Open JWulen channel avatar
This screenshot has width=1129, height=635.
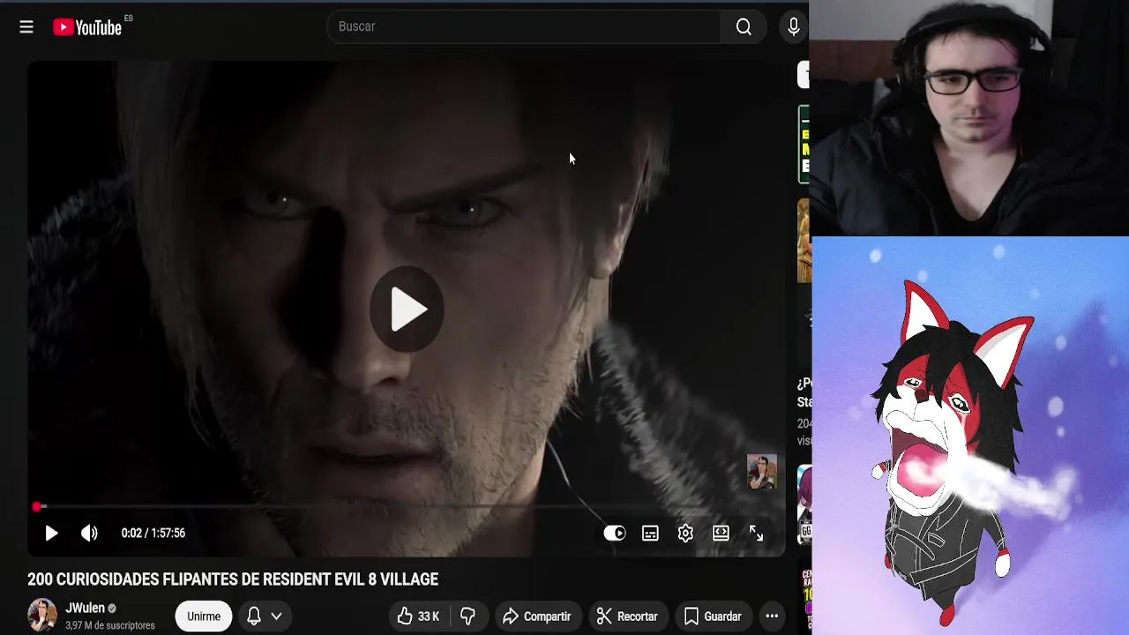(x=41, y=616)
